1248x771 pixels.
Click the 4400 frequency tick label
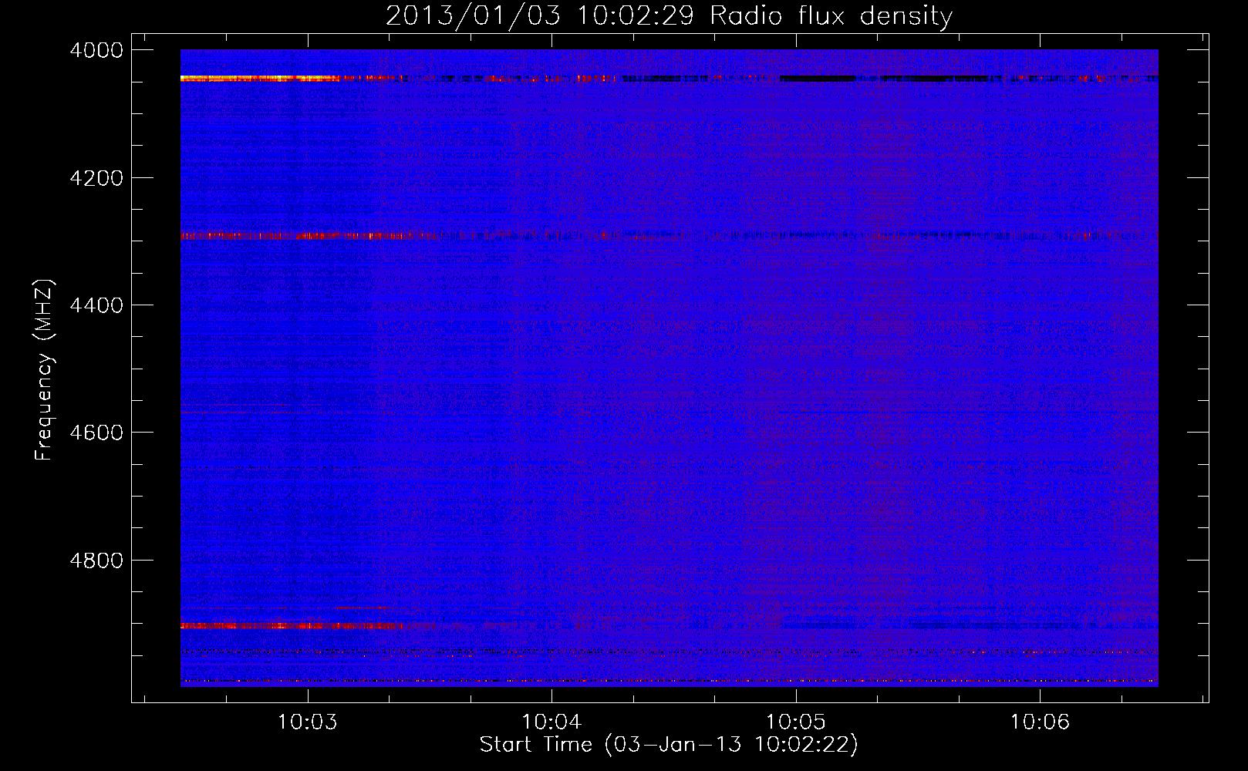click(x=96, y=305)
